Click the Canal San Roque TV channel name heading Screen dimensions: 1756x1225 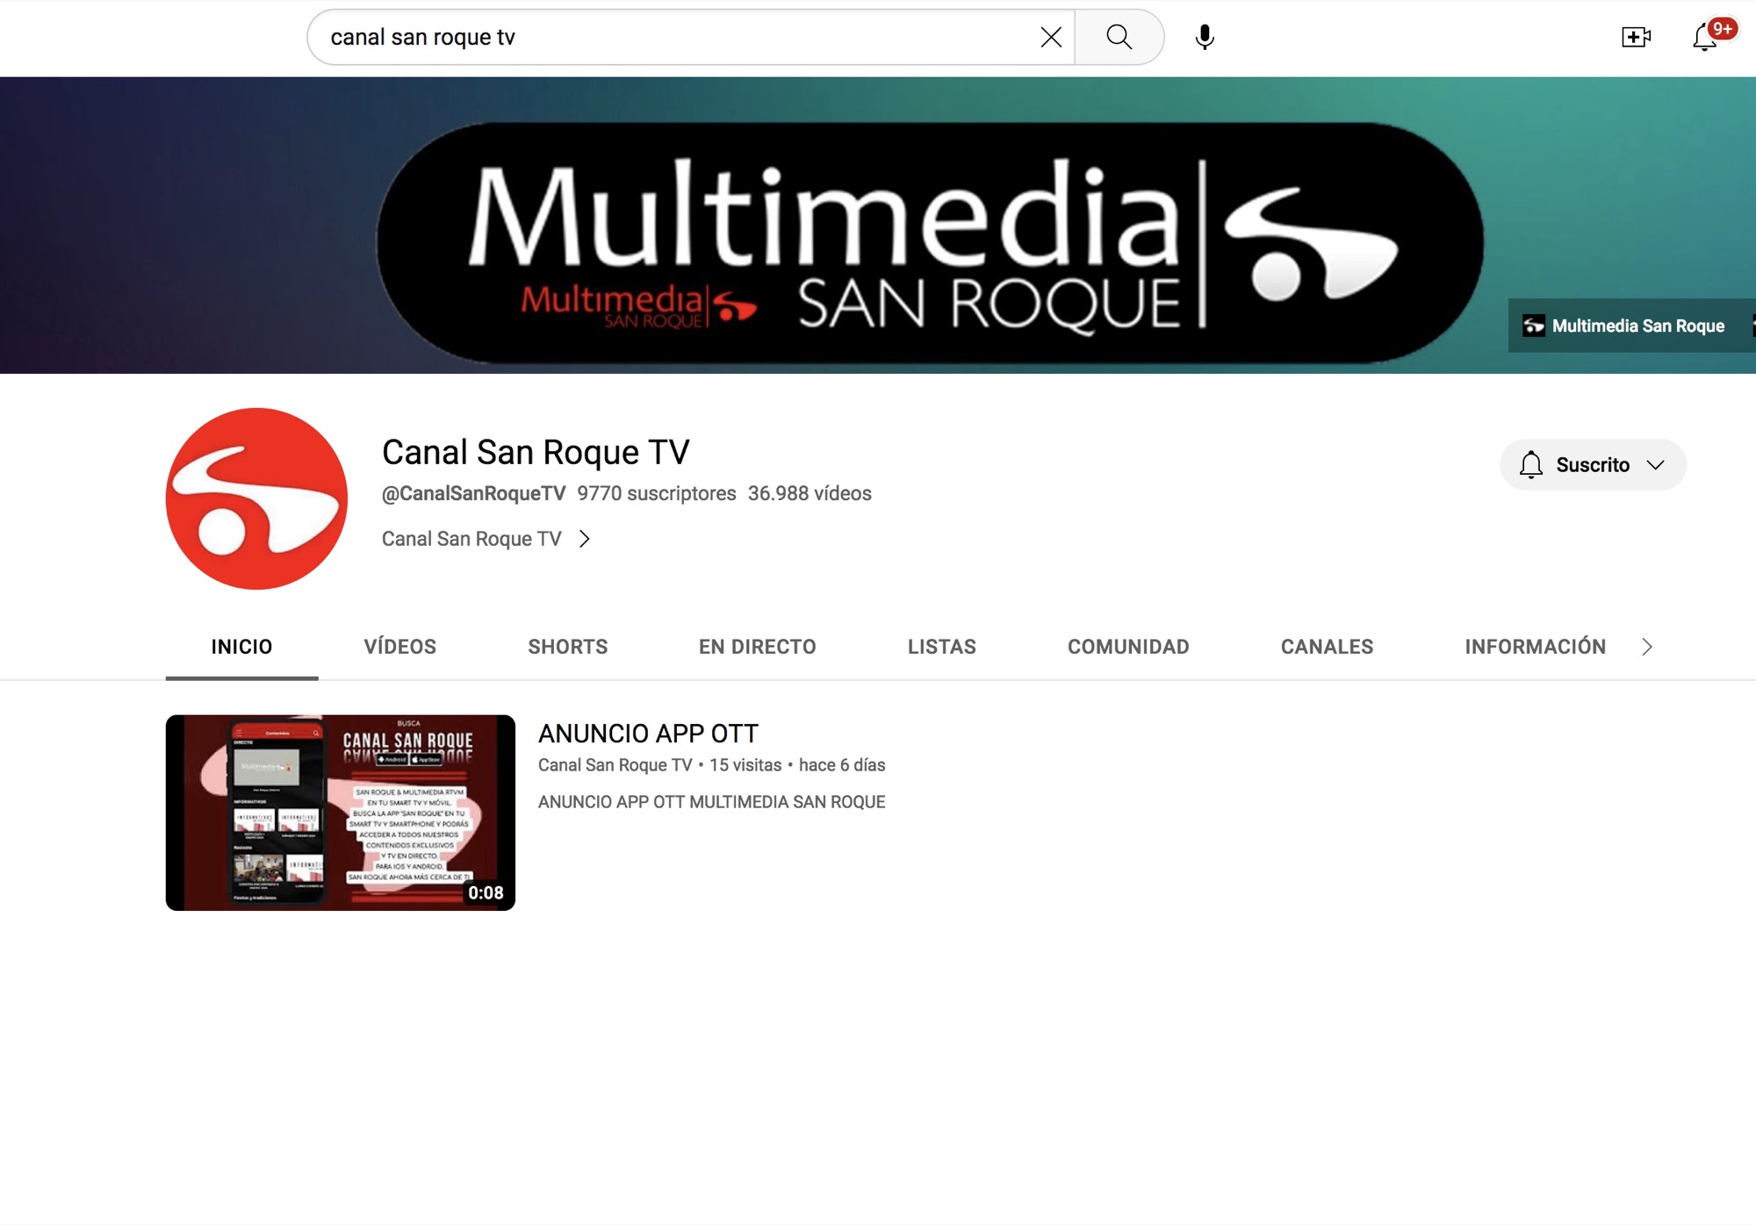536,453
